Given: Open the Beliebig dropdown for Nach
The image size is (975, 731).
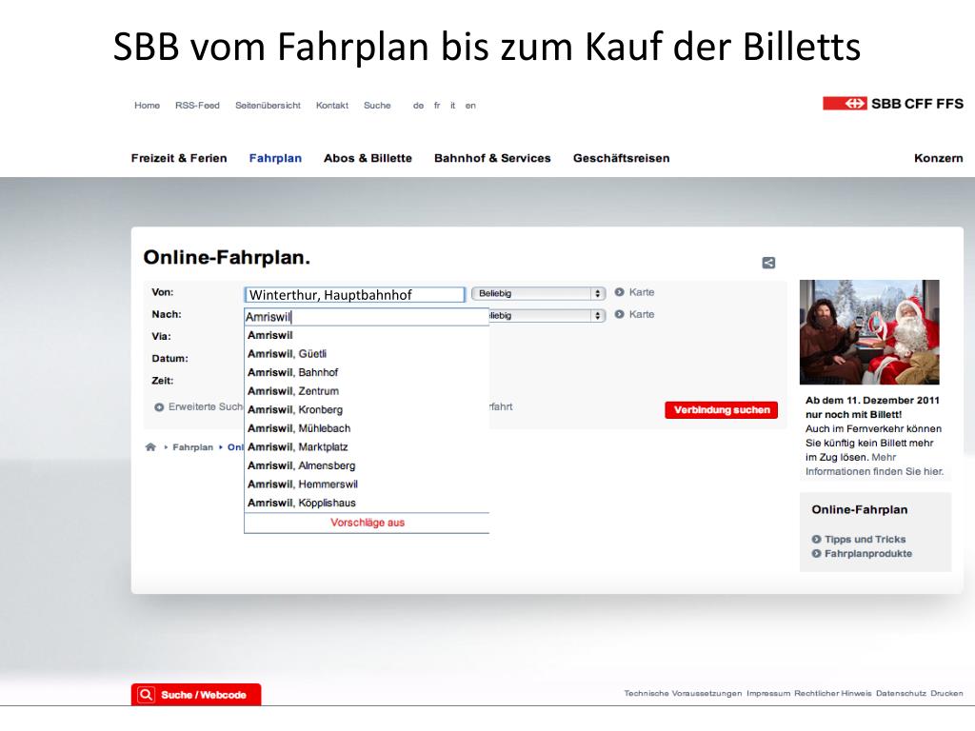Looking at the screenshot, I should click(547, 316).
